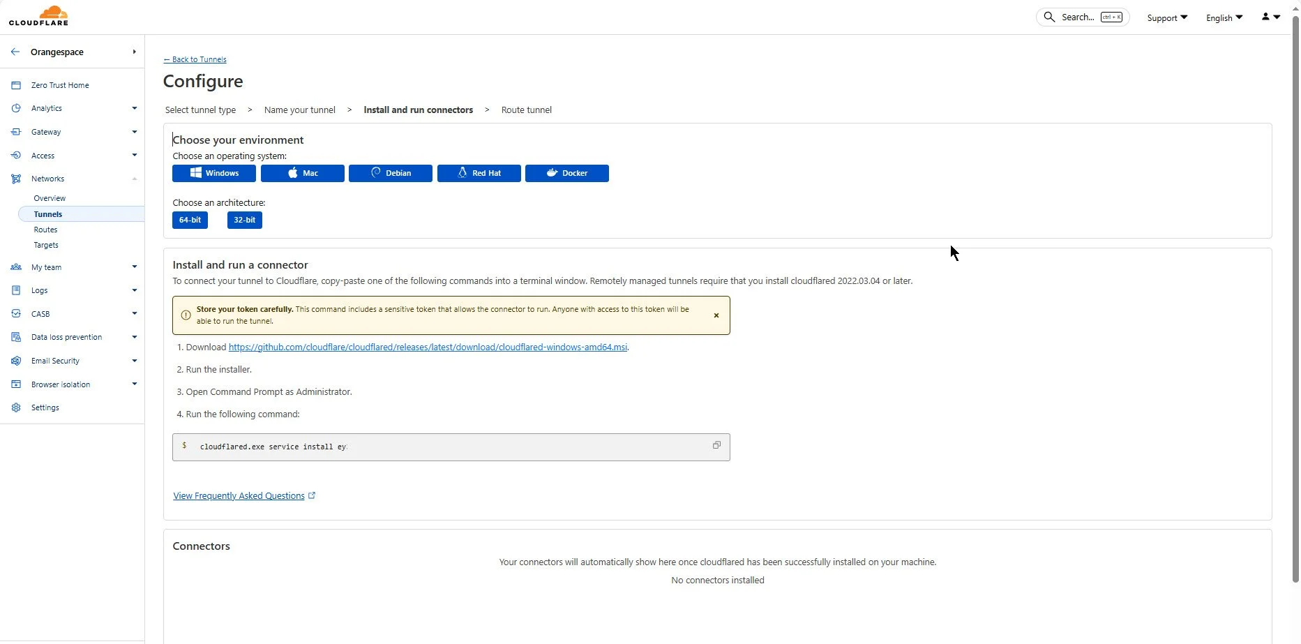Click the page vertical scrollbar
Image resolution: width=1301 pixels, height=644 pixels.
coord(1295,300)
